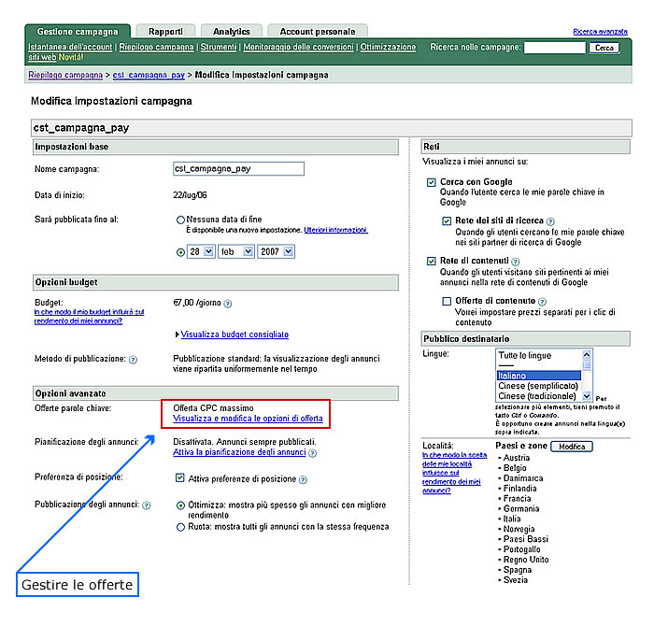Switch to Rapporti tab
654x626 pixels.
coord(165,32)
